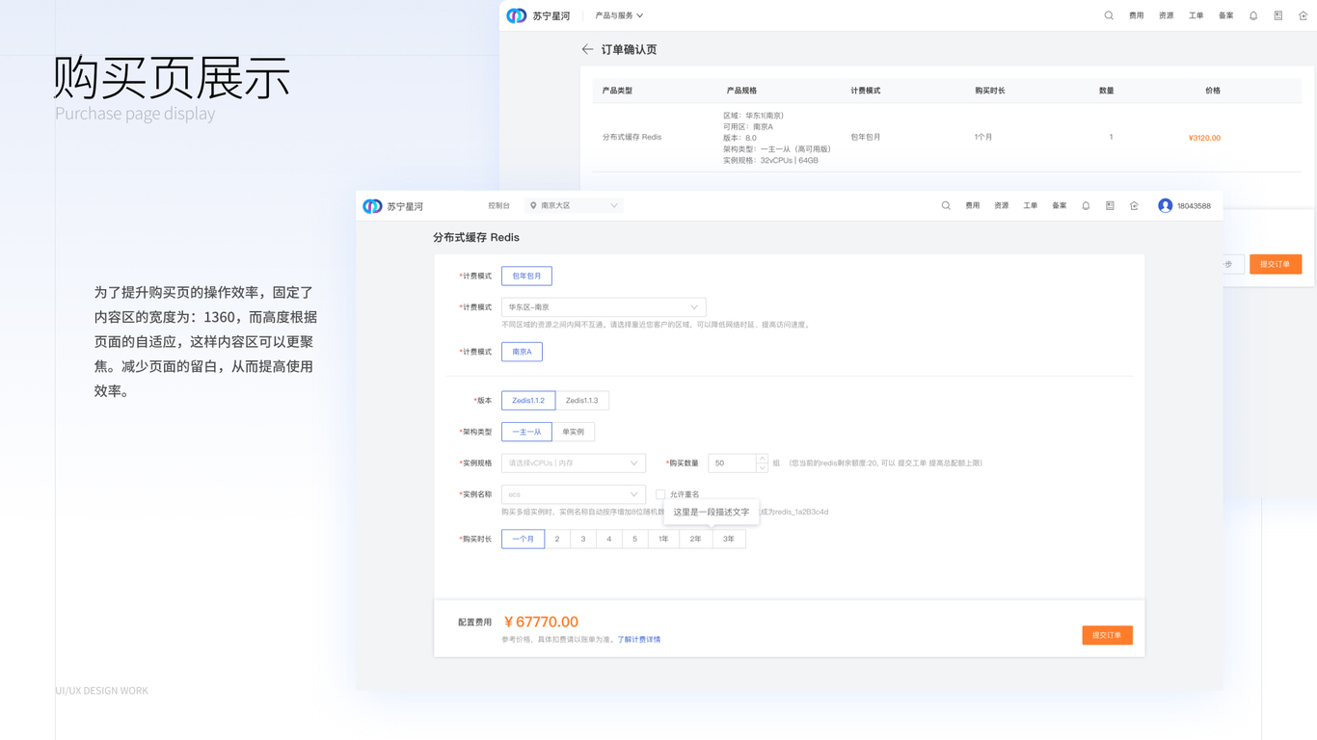Open the user avatar for account 18043588
The image size is (1317, 740).
pyautogui.click(x=1165, y=205)
